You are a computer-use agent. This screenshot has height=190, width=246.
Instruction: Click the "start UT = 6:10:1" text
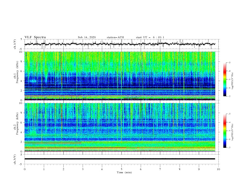click(x=150, y=37)
